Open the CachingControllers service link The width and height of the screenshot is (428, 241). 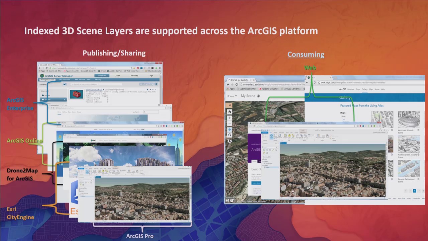[94, 90]
